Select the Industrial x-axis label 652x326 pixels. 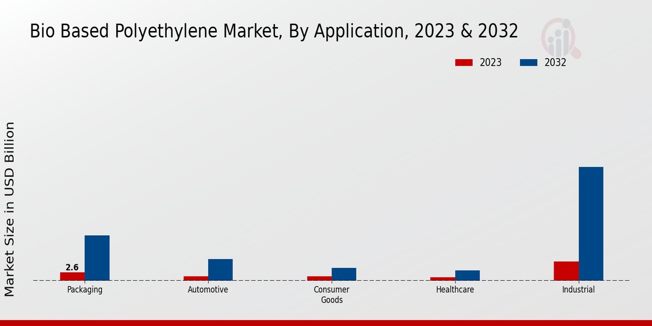pyautogui.click(x=578, y=290)
